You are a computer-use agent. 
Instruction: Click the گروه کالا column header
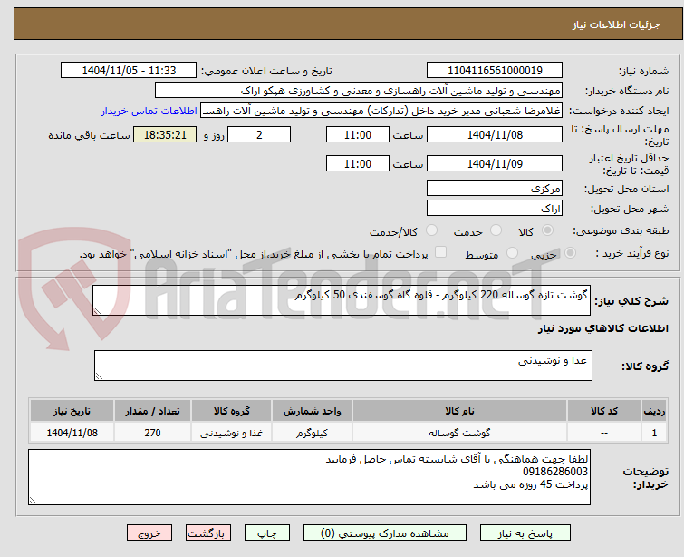coord(231,411)
